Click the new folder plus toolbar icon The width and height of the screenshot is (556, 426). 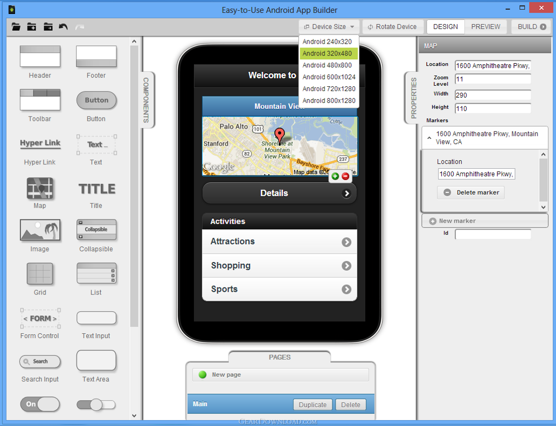click(32, 26)
